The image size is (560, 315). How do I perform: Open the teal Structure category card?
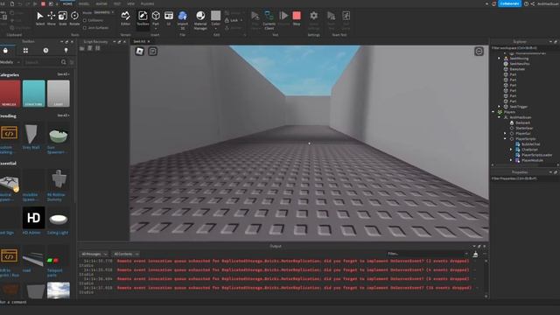(x=33, y=94)
